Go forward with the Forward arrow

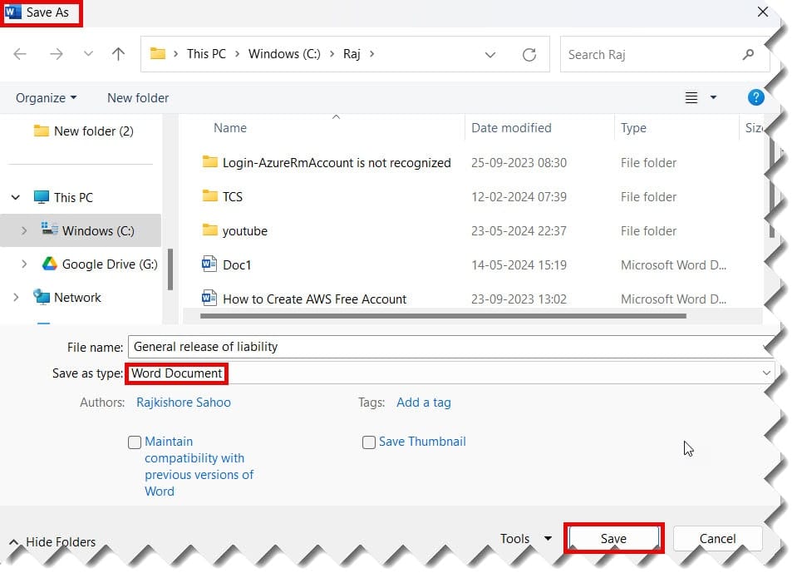coord(57,54)
